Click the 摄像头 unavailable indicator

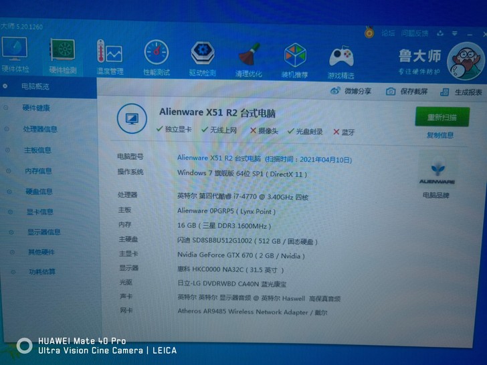(264, 131)
